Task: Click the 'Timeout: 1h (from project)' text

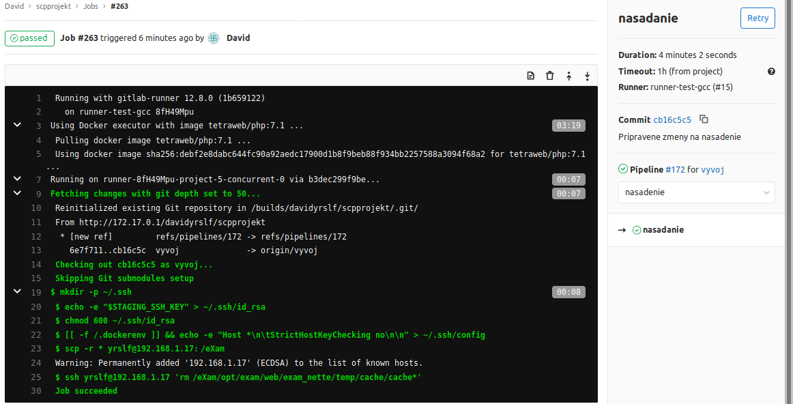Action: point(670,71)
